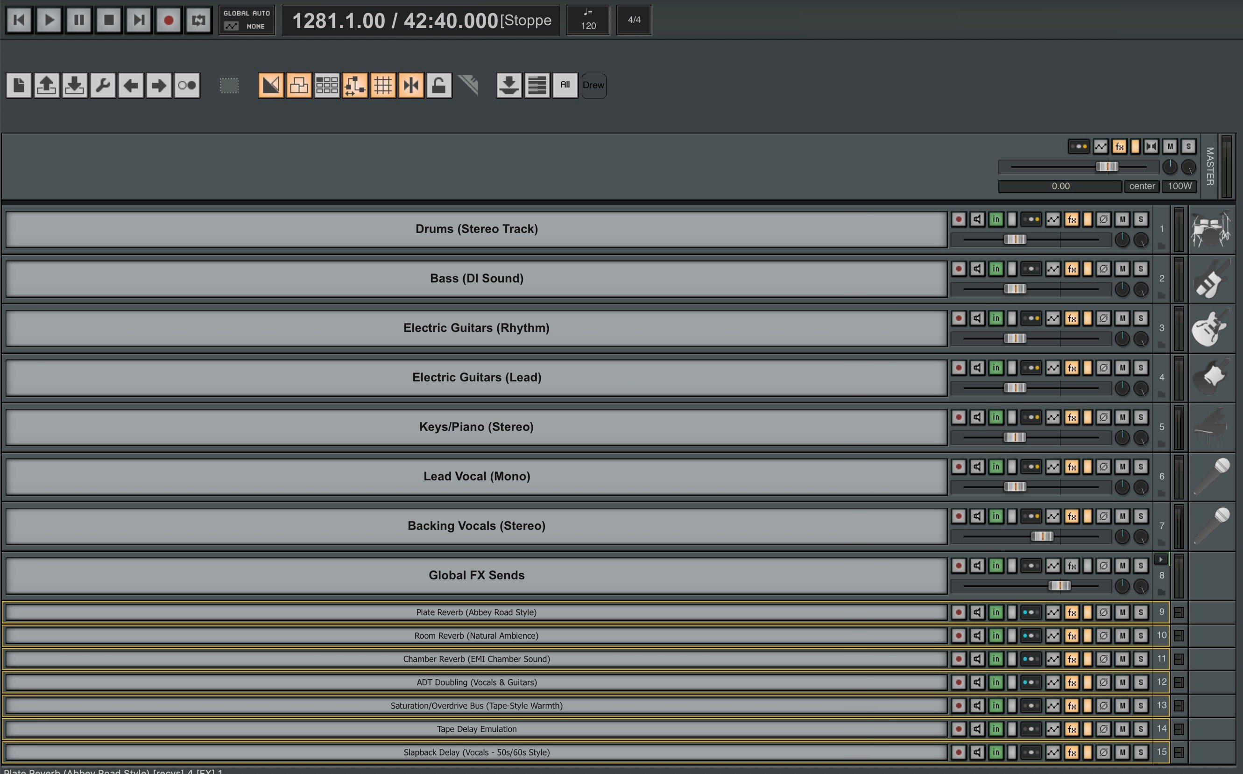1243x774 pixels.
Task: Click the Backing Vocals volume fader
Action: coord(1042,536)
